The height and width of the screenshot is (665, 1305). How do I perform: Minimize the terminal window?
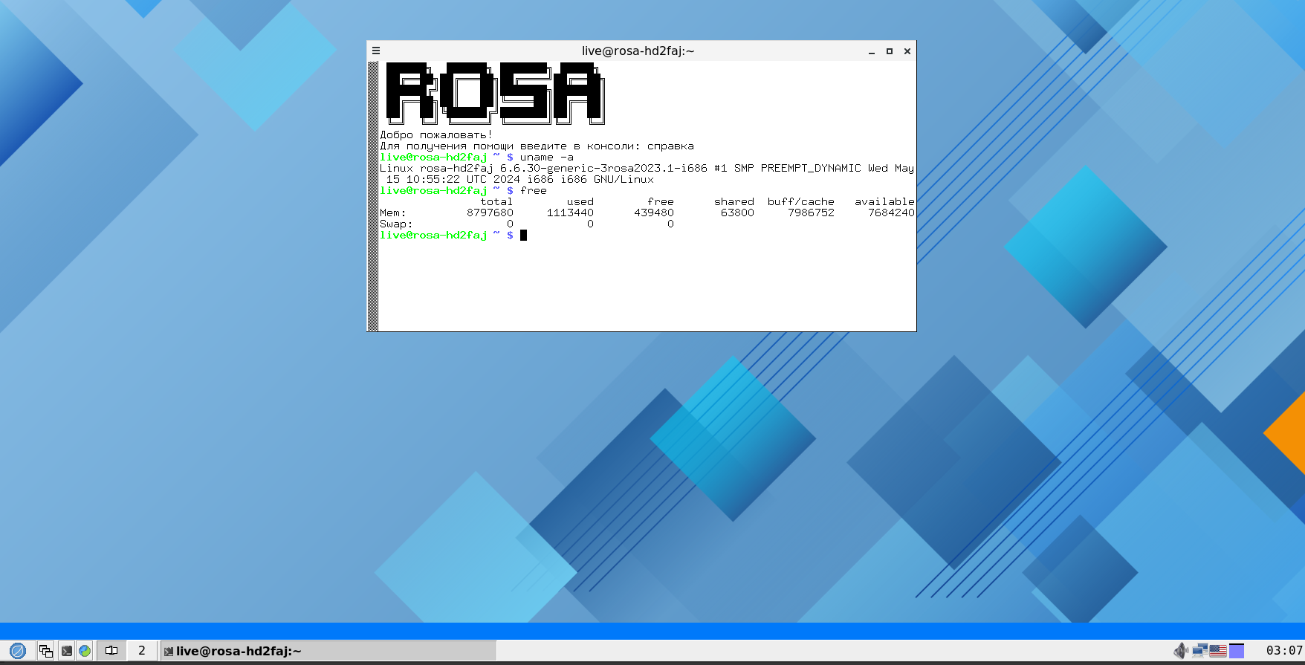point(872,51)
